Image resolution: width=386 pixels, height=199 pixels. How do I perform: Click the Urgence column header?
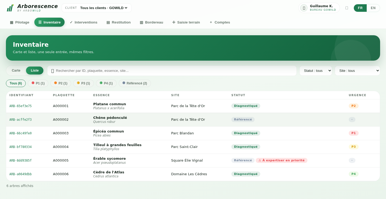(x=358, y=95)
